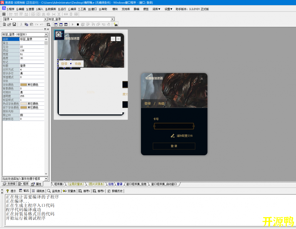Click the 左边 property value 22
This screenshot has width=296, height=229.
[32, 47]
